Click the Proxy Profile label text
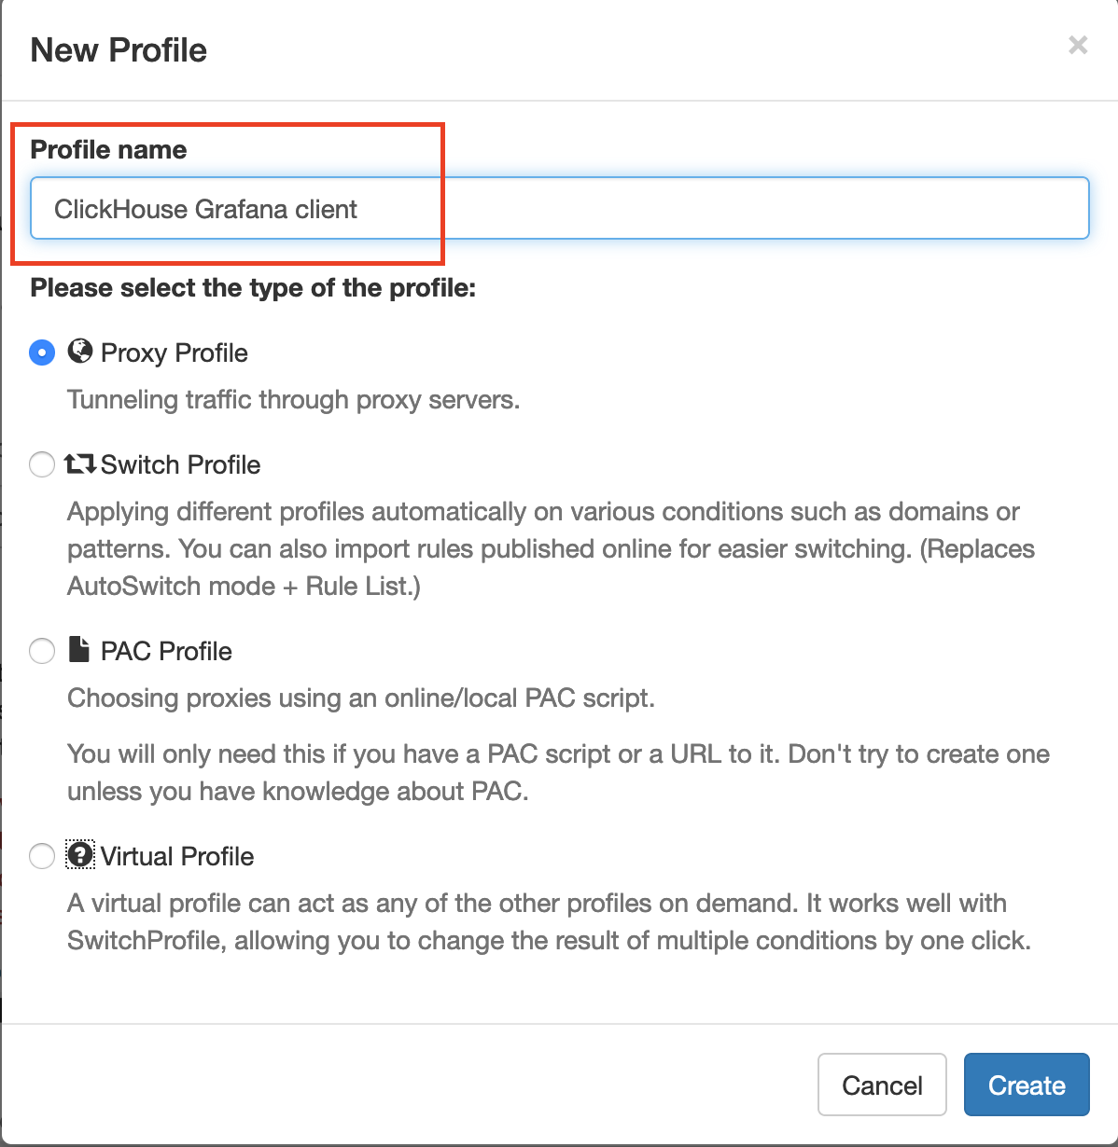The image size is (1118, 1147). click(175, 352)
